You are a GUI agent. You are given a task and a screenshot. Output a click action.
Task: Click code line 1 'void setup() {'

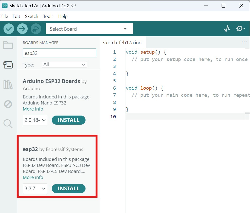146,52
